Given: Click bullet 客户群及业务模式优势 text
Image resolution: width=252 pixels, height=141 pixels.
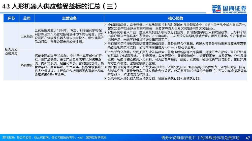Looking at the screenshot, I should (177, 71).
